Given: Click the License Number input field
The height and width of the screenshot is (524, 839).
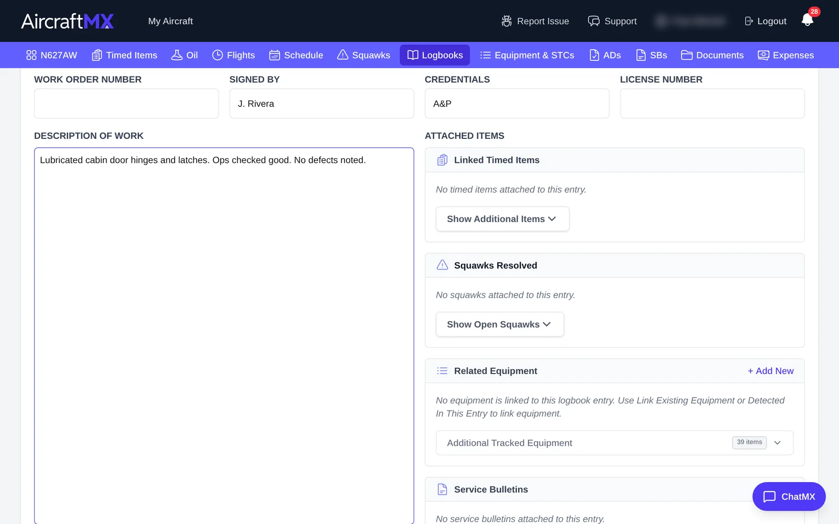Looking at the screenshot, I should pos(712,103).
